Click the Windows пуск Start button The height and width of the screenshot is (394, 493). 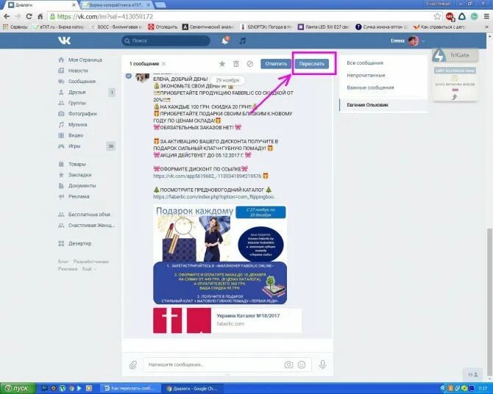[18, 388]
